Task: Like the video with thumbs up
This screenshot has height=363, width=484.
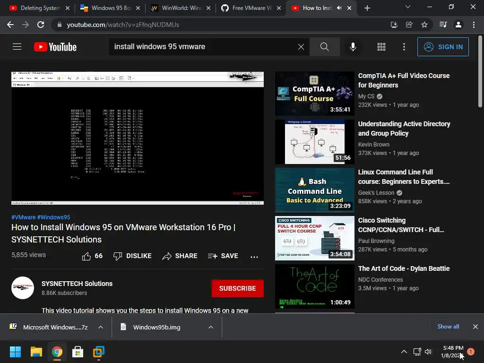Action: click(x=92, y=256)
